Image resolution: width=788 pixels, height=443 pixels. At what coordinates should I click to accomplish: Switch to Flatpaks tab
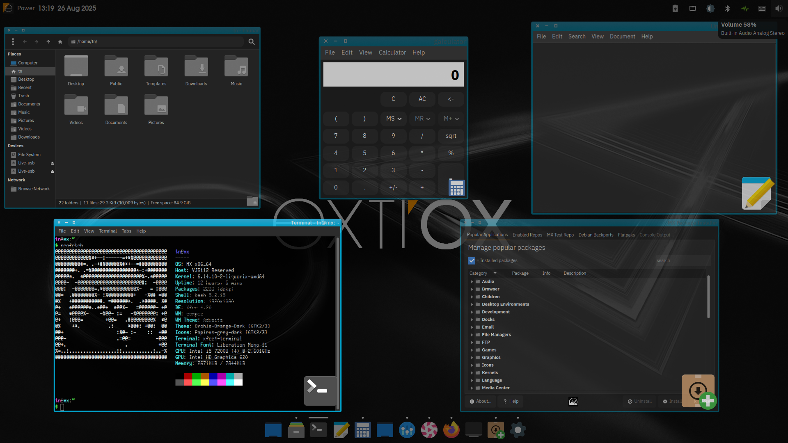click(x=626, y=235)
